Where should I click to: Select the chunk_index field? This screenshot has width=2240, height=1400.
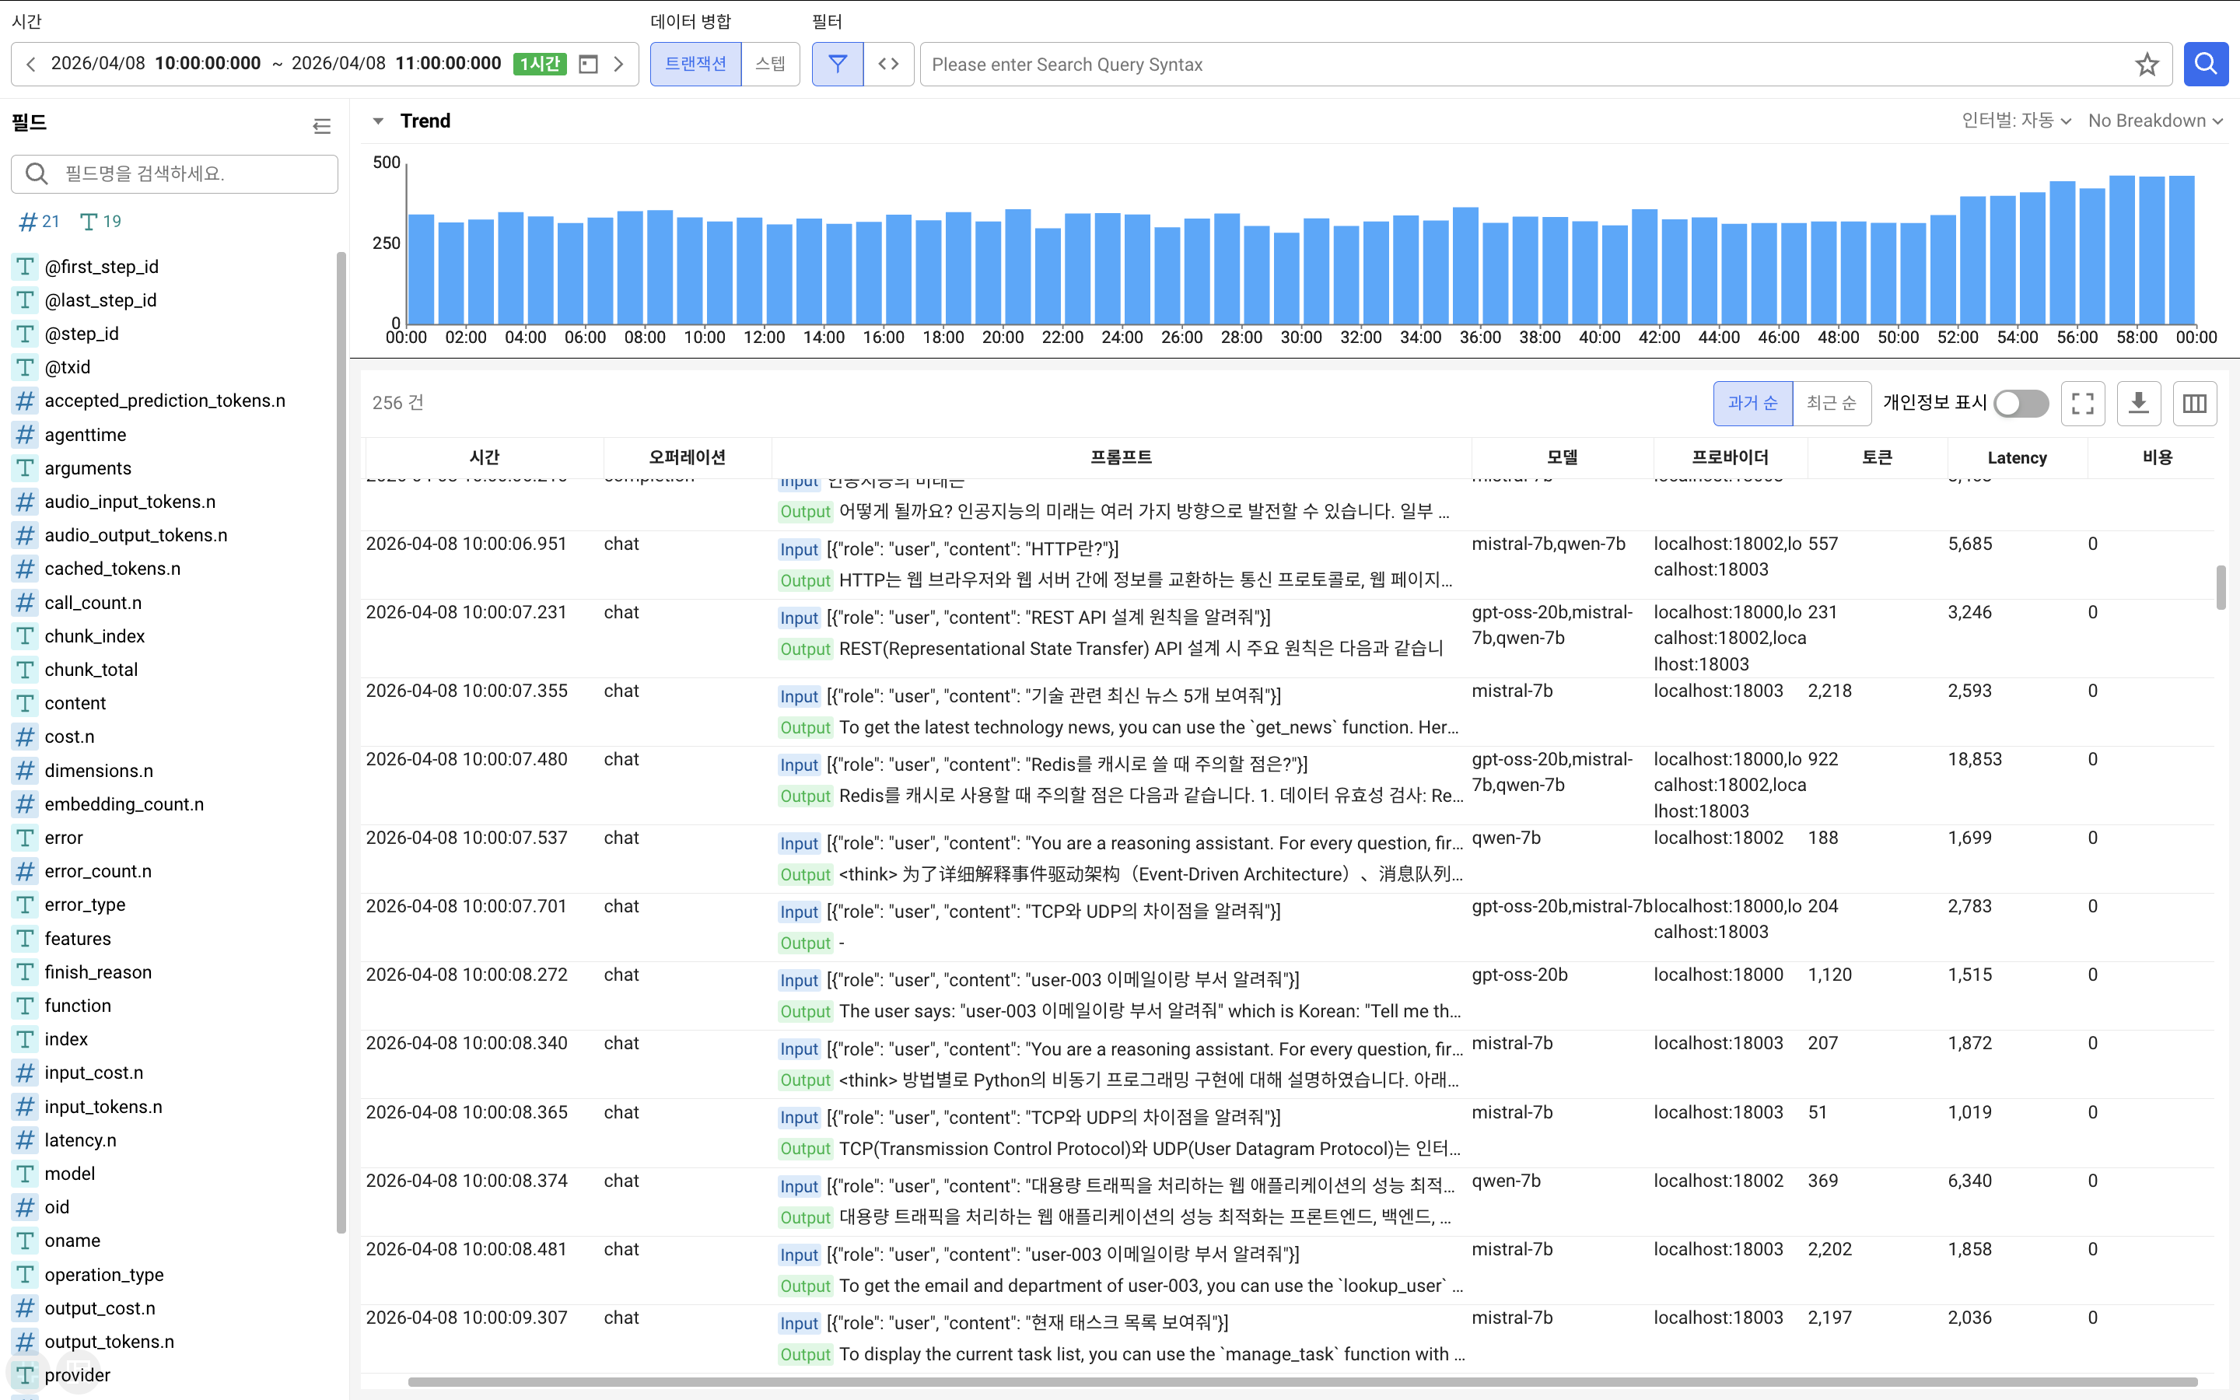(x=94, y=636)
